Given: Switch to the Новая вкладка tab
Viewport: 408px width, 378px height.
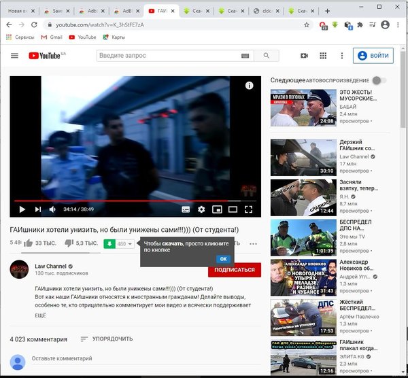Looking at the screenshot, I should 18,11.
